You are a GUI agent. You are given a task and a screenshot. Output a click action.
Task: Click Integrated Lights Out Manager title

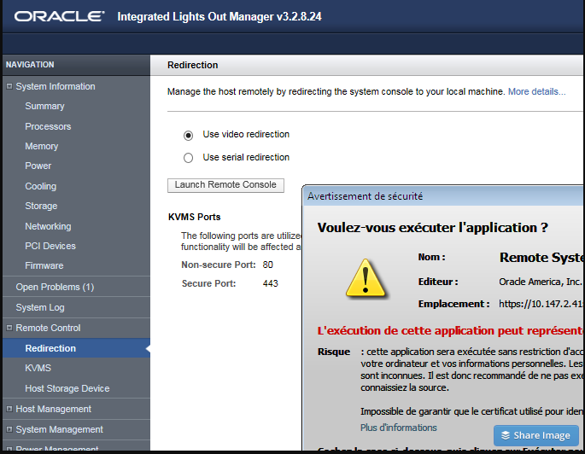click(x=219, y=17)
